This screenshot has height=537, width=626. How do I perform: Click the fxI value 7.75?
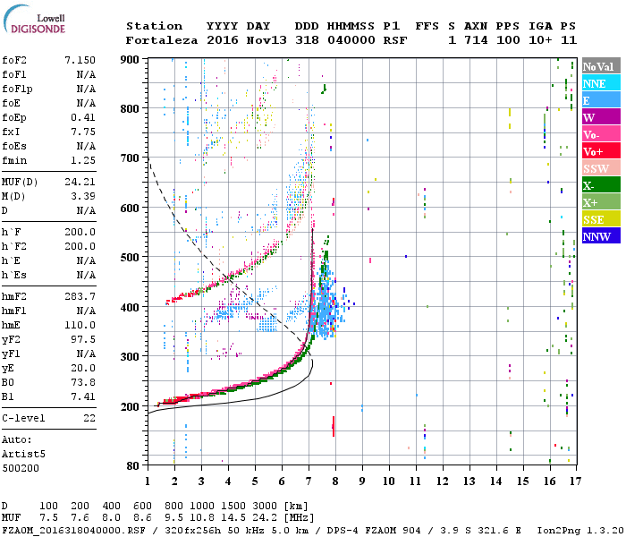(x=83, y=132)
